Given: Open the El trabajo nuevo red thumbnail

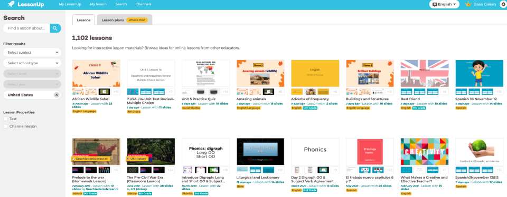Looking at the screenshot, I should tap(370, 152).
